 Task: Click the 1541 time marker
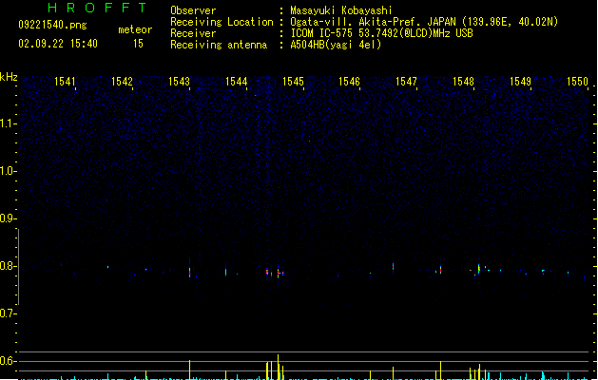coord(66,82)
